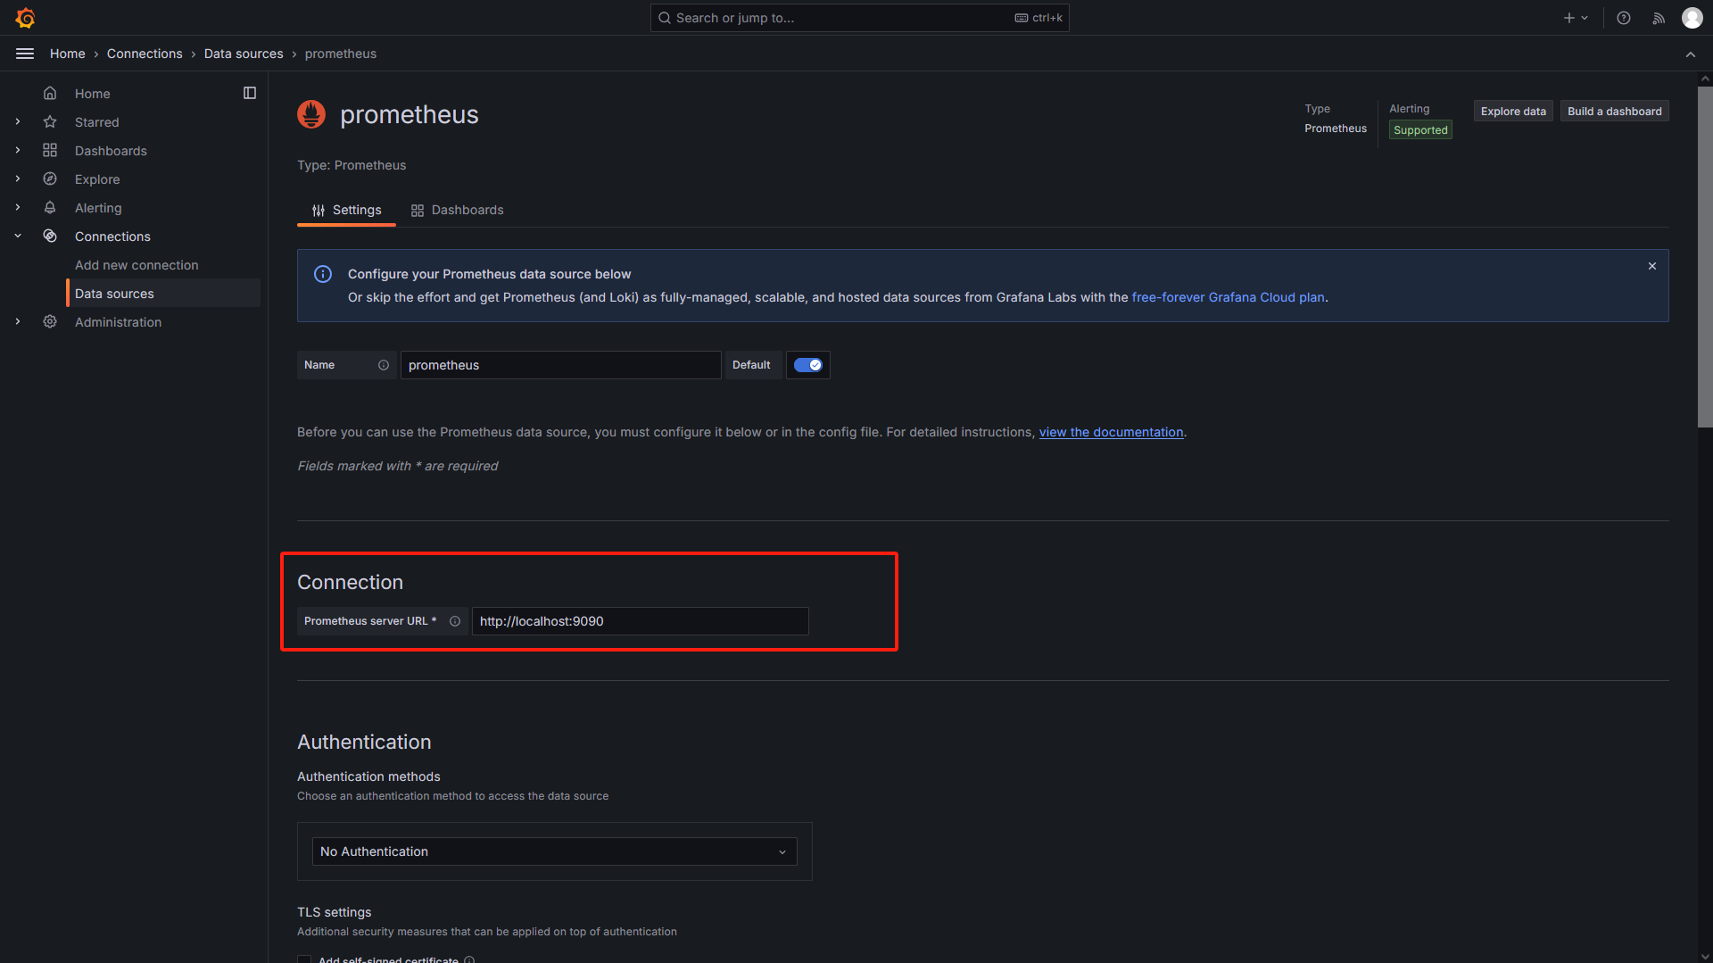Expand the Explore section chevron
This screenshot has height=963, width=1713.
pyautogui.click(x=18, y=179)
